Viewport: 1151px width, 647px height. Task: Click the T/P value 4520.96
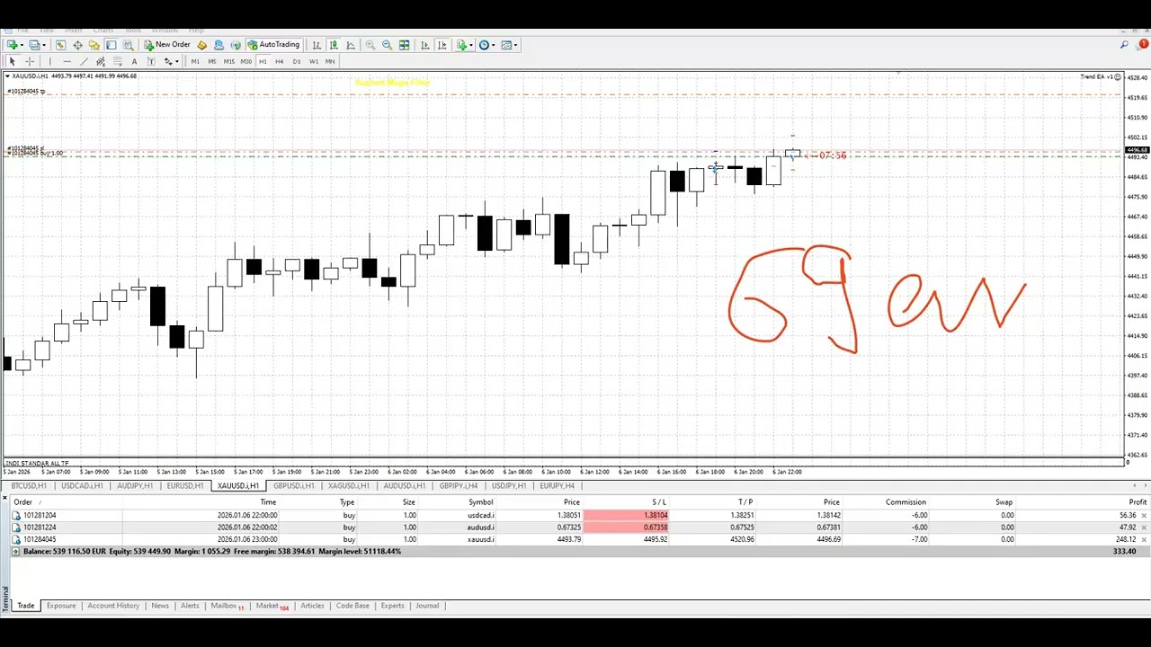743,540
